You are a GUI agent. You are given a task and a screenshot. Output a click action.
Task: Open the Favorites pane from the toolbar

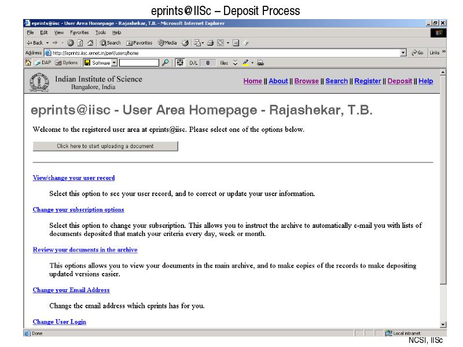tap(139, 43)
